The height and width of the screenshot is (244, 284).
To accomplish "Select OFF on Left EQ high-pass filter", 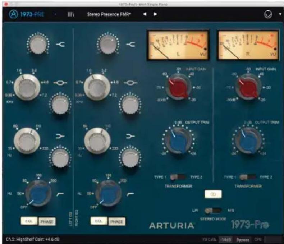I will point(24,207).
